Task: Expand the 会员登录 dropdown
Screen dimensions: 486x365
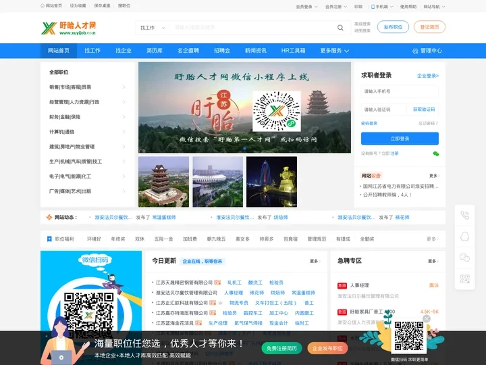Action: 306,7
